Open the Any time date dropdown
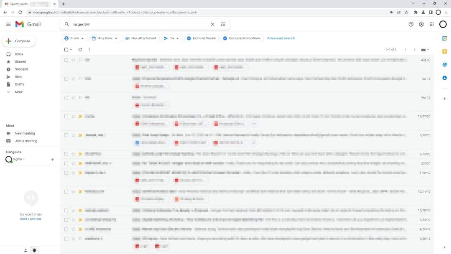The width and height of the screenshot is (451, 254). (x=104, y=38)
